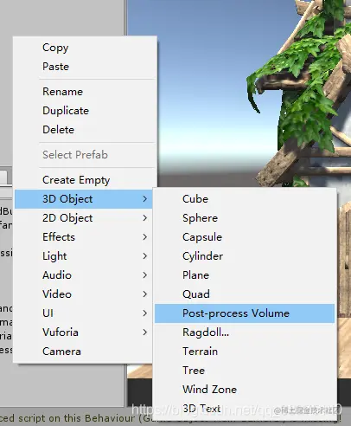Create a Tree from the submenu

tap(245, 371)
